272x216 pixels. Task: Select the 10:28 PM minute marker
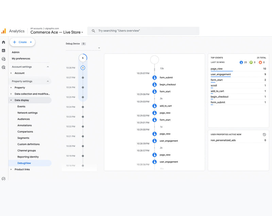click(x=83, y=68)
